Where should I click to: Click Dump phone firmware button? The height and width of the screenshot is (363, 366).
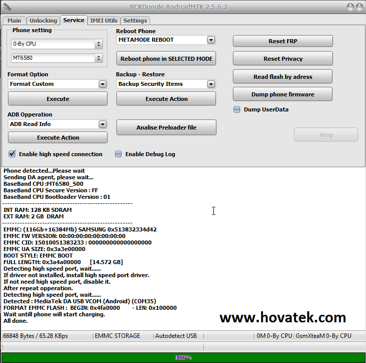click(283, 94)
